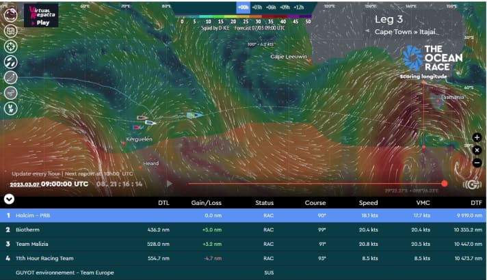
Task: Open the Virtual Regatta Play banner
Action: click(x=41, y=15)
